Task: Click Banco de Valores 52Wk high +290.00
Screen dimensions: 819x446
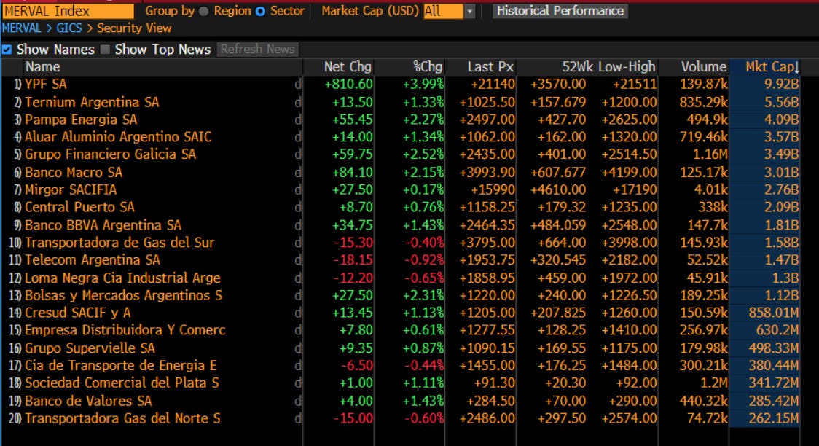Action: coord(632,401)
